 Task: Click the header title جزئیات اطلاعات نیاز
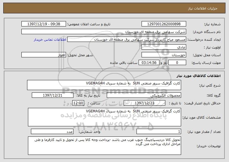(203, 8)
